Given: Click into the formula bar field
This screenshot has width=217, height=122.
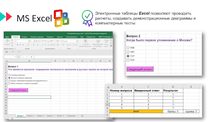Looking at the screenshot, I should pos(74,57).
